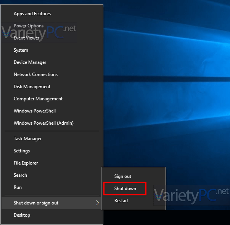
Task: Launch Computer Management
Action: (x=52, y=99)
